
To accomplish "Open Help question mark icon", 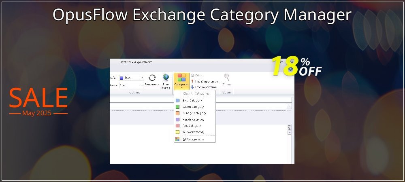I will pyautogui.click(x=291, y=69).
